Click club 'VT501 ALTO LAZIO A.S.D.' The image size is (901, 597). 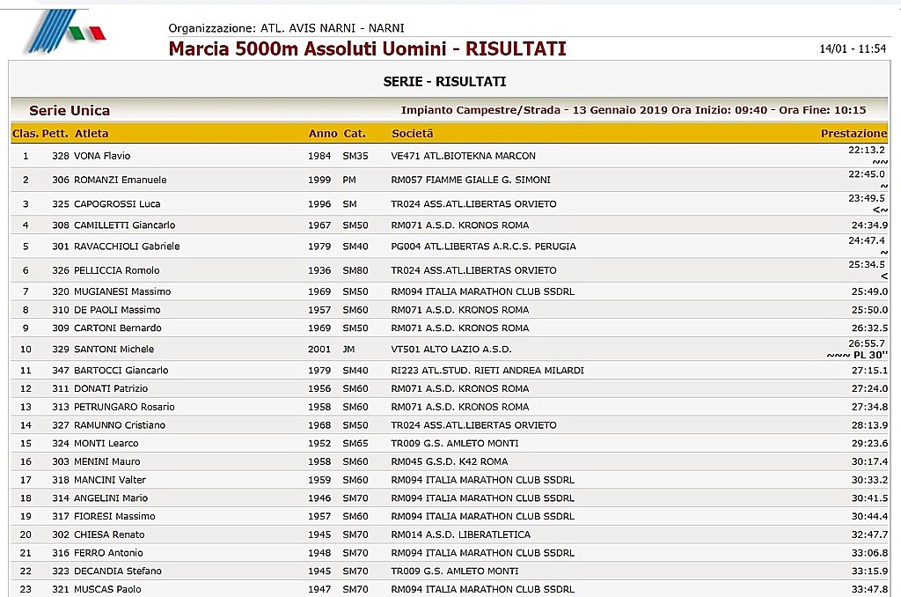(x=451, y=350)
